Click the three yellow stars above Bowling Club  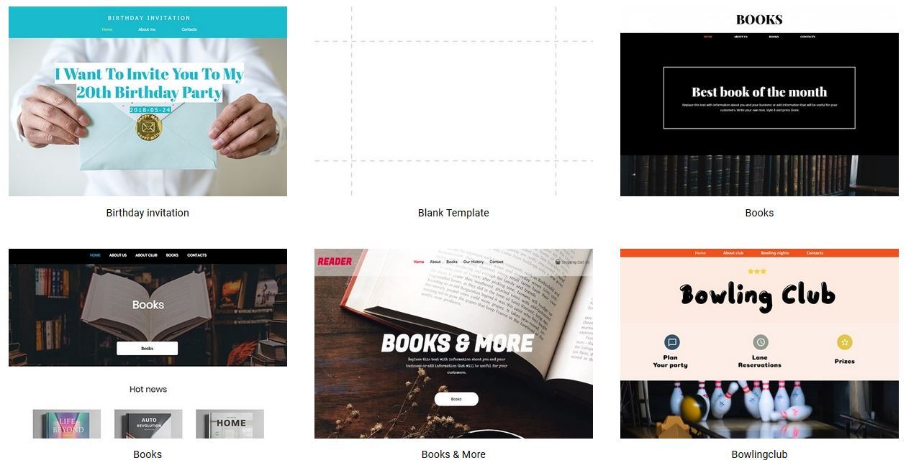757,271
